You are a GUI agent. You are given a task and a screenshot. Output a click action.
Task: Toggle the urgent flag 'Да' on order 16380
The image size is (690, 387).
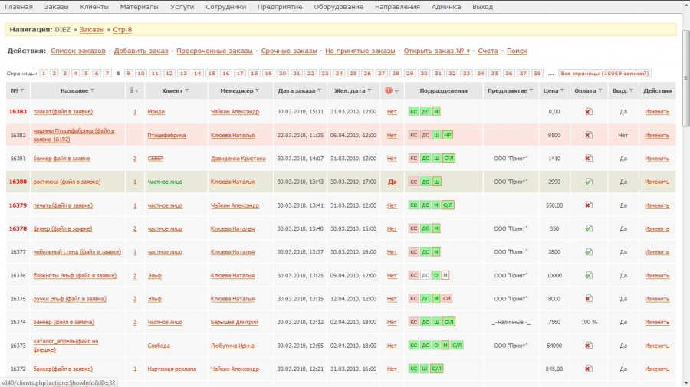(392, 182)
